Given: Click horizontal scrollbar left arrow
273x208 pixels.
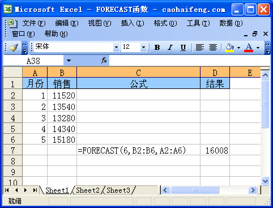Looking at the screenshot, I should 165,190.
